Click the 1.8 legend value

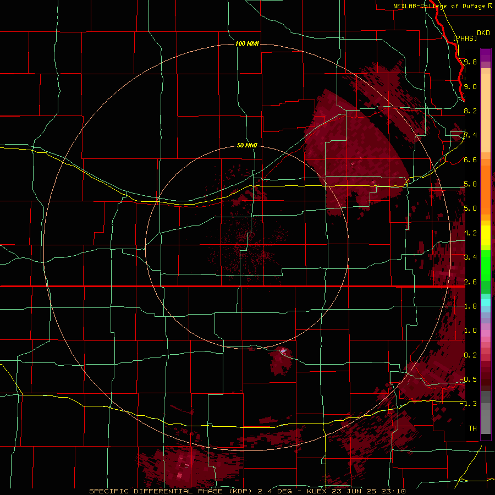coord(470,306)
